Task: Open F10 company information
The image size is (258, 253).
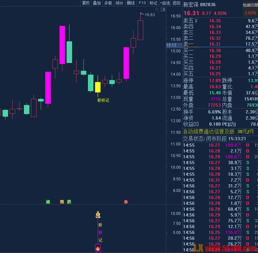Action: tap(142, 3)
